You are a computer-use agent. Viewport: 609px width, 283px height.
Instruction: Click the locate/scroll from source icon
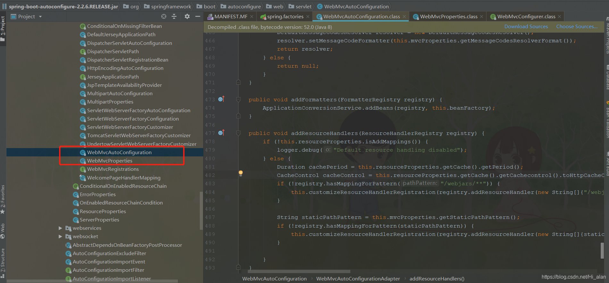point(164,16)
